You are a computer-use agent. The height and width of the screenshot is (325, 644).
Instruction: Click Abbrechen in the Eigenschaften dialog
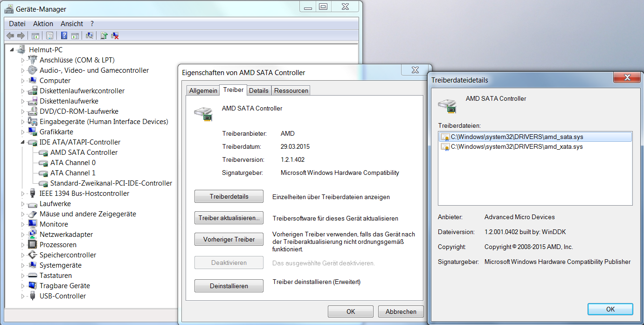click(x=401, y=311)
